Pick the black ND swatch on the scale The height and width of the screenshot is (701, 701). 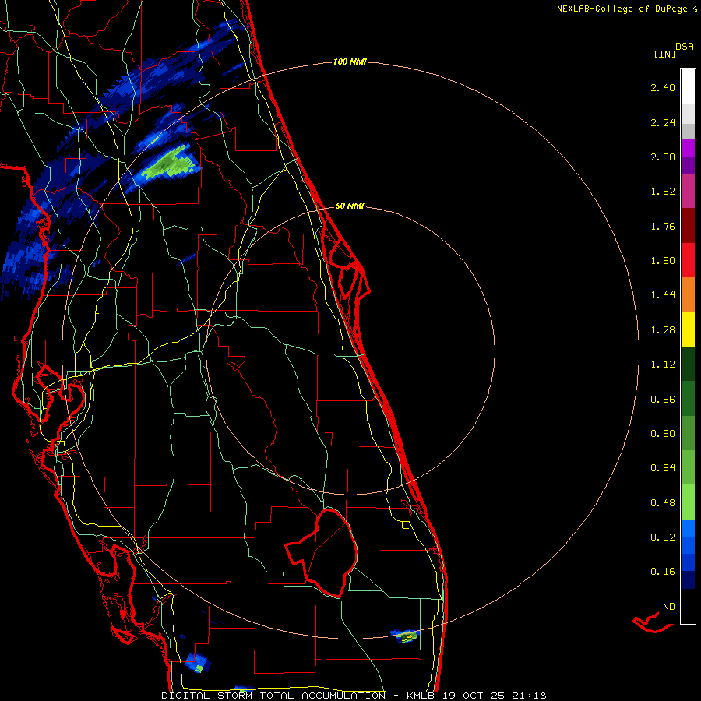(688, 606)
